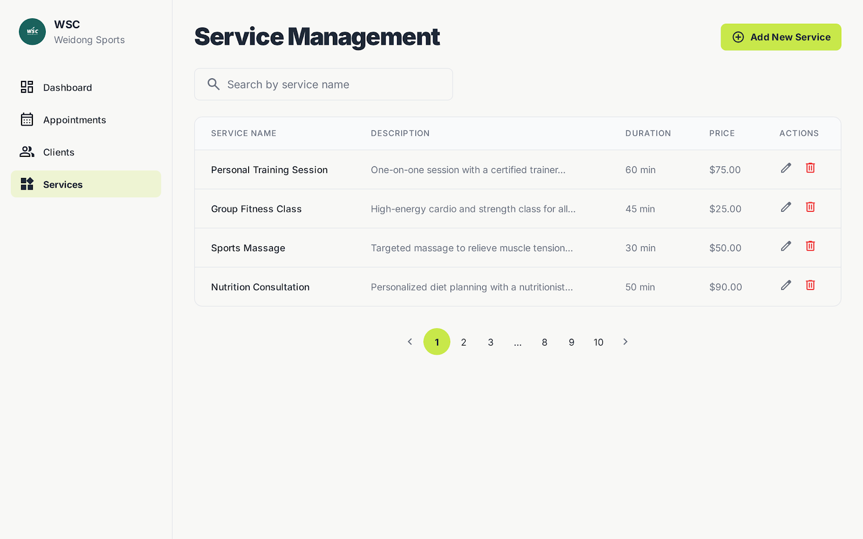The image size is (863, 539).
Task: Edit the Personal Training Session service
Action: (786, 168)
